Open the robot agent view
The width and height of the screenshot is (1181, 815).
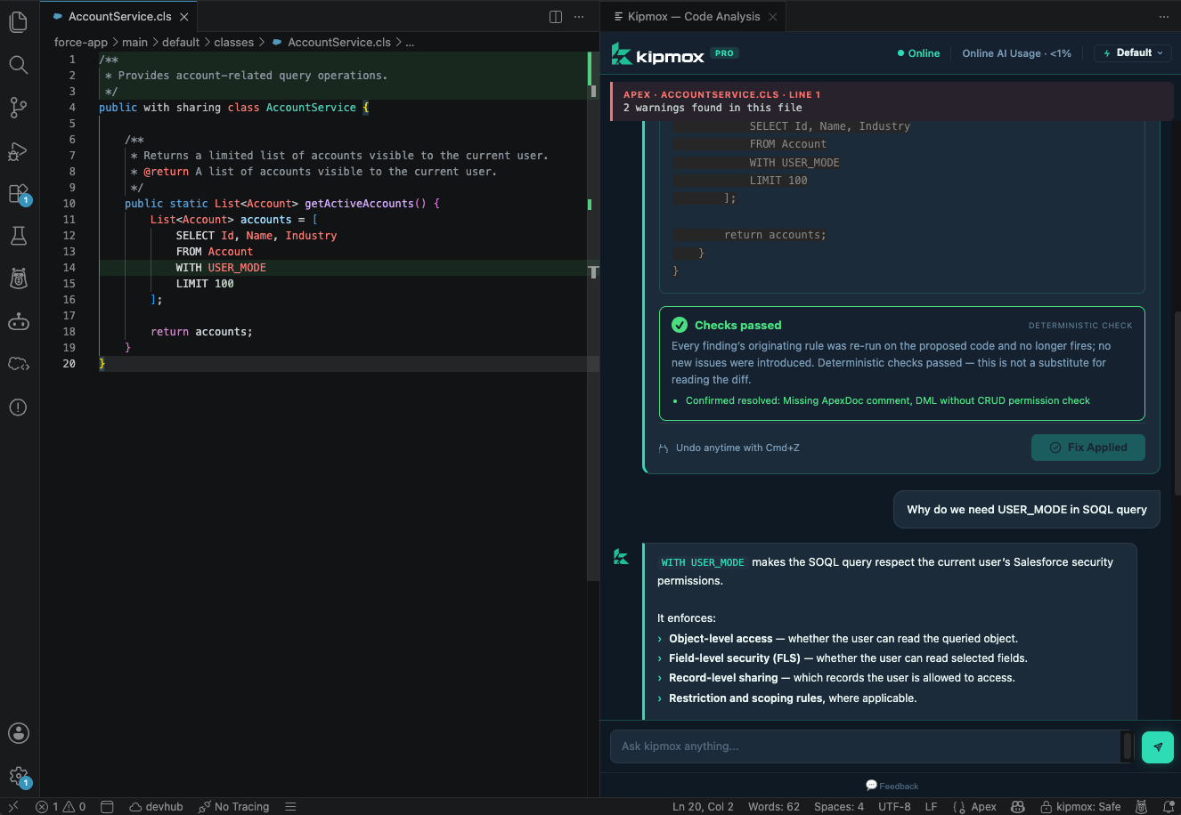(x=19, y=321)
